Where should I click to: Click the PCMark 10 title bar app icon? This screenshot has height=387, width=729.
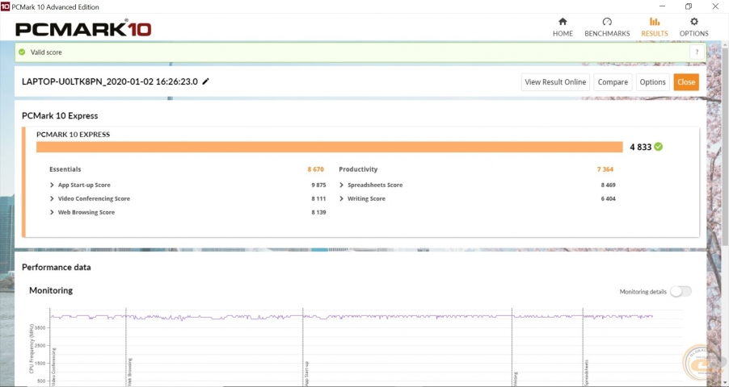coord(5,6)
